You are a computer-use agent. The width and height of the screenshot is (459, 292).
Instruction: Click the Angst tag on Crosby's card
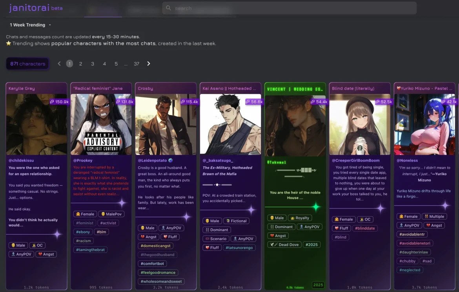tap(148, 237)
